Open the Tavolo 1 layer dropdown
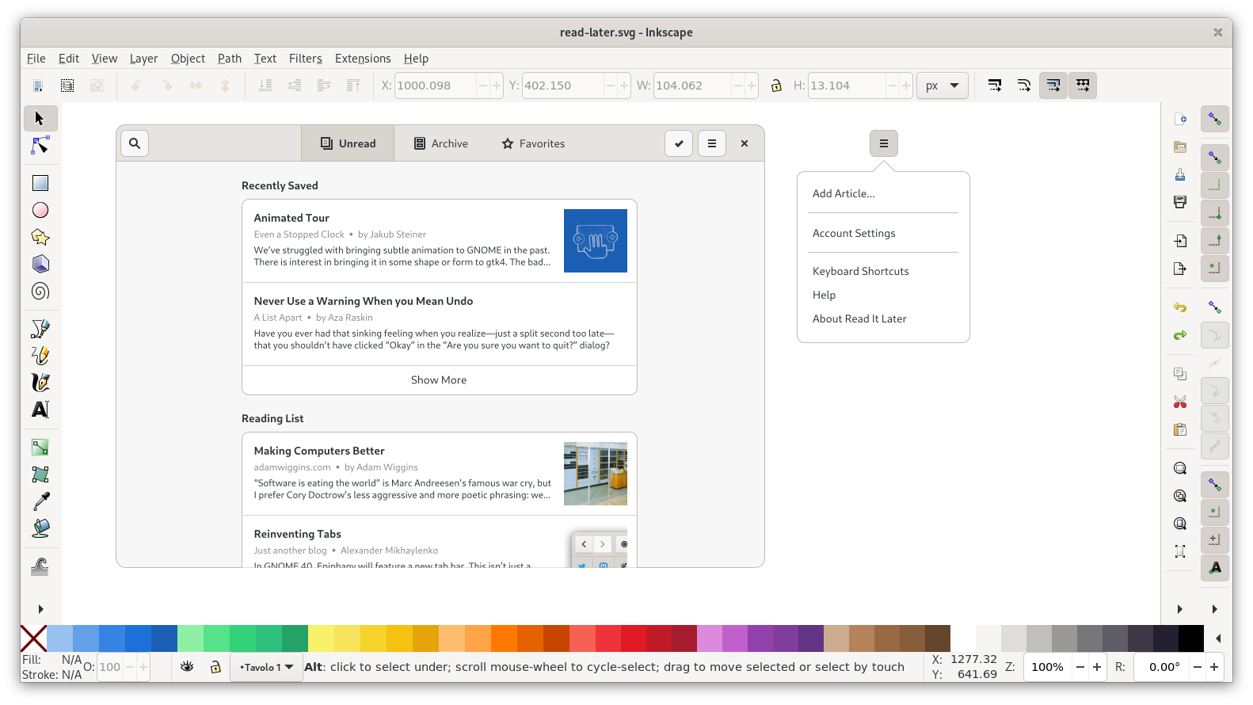Viewport: 1253px width, 705px height. [x=266, y=667]
